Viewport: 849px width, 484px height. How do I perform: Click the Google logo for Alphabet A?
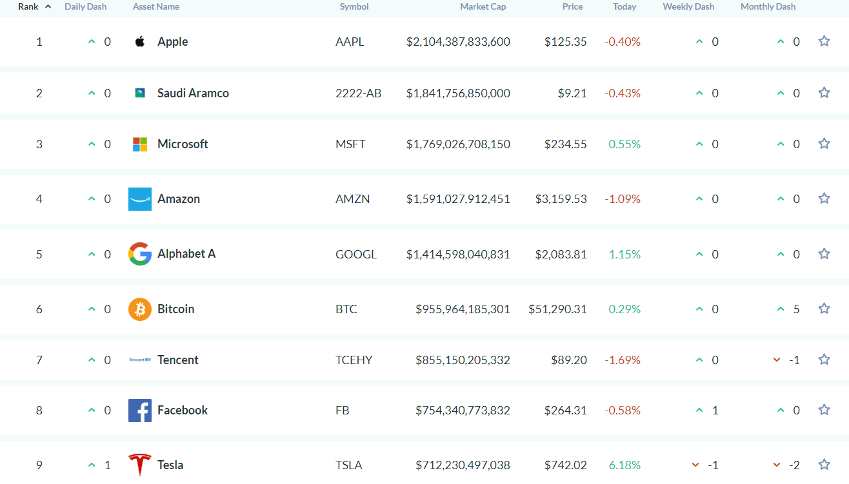click(x=140, y=254)
